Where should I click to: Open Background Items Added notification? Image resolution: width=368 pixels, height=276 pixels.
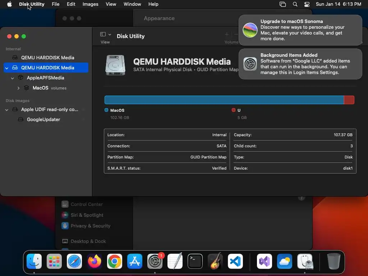point(300,64)
